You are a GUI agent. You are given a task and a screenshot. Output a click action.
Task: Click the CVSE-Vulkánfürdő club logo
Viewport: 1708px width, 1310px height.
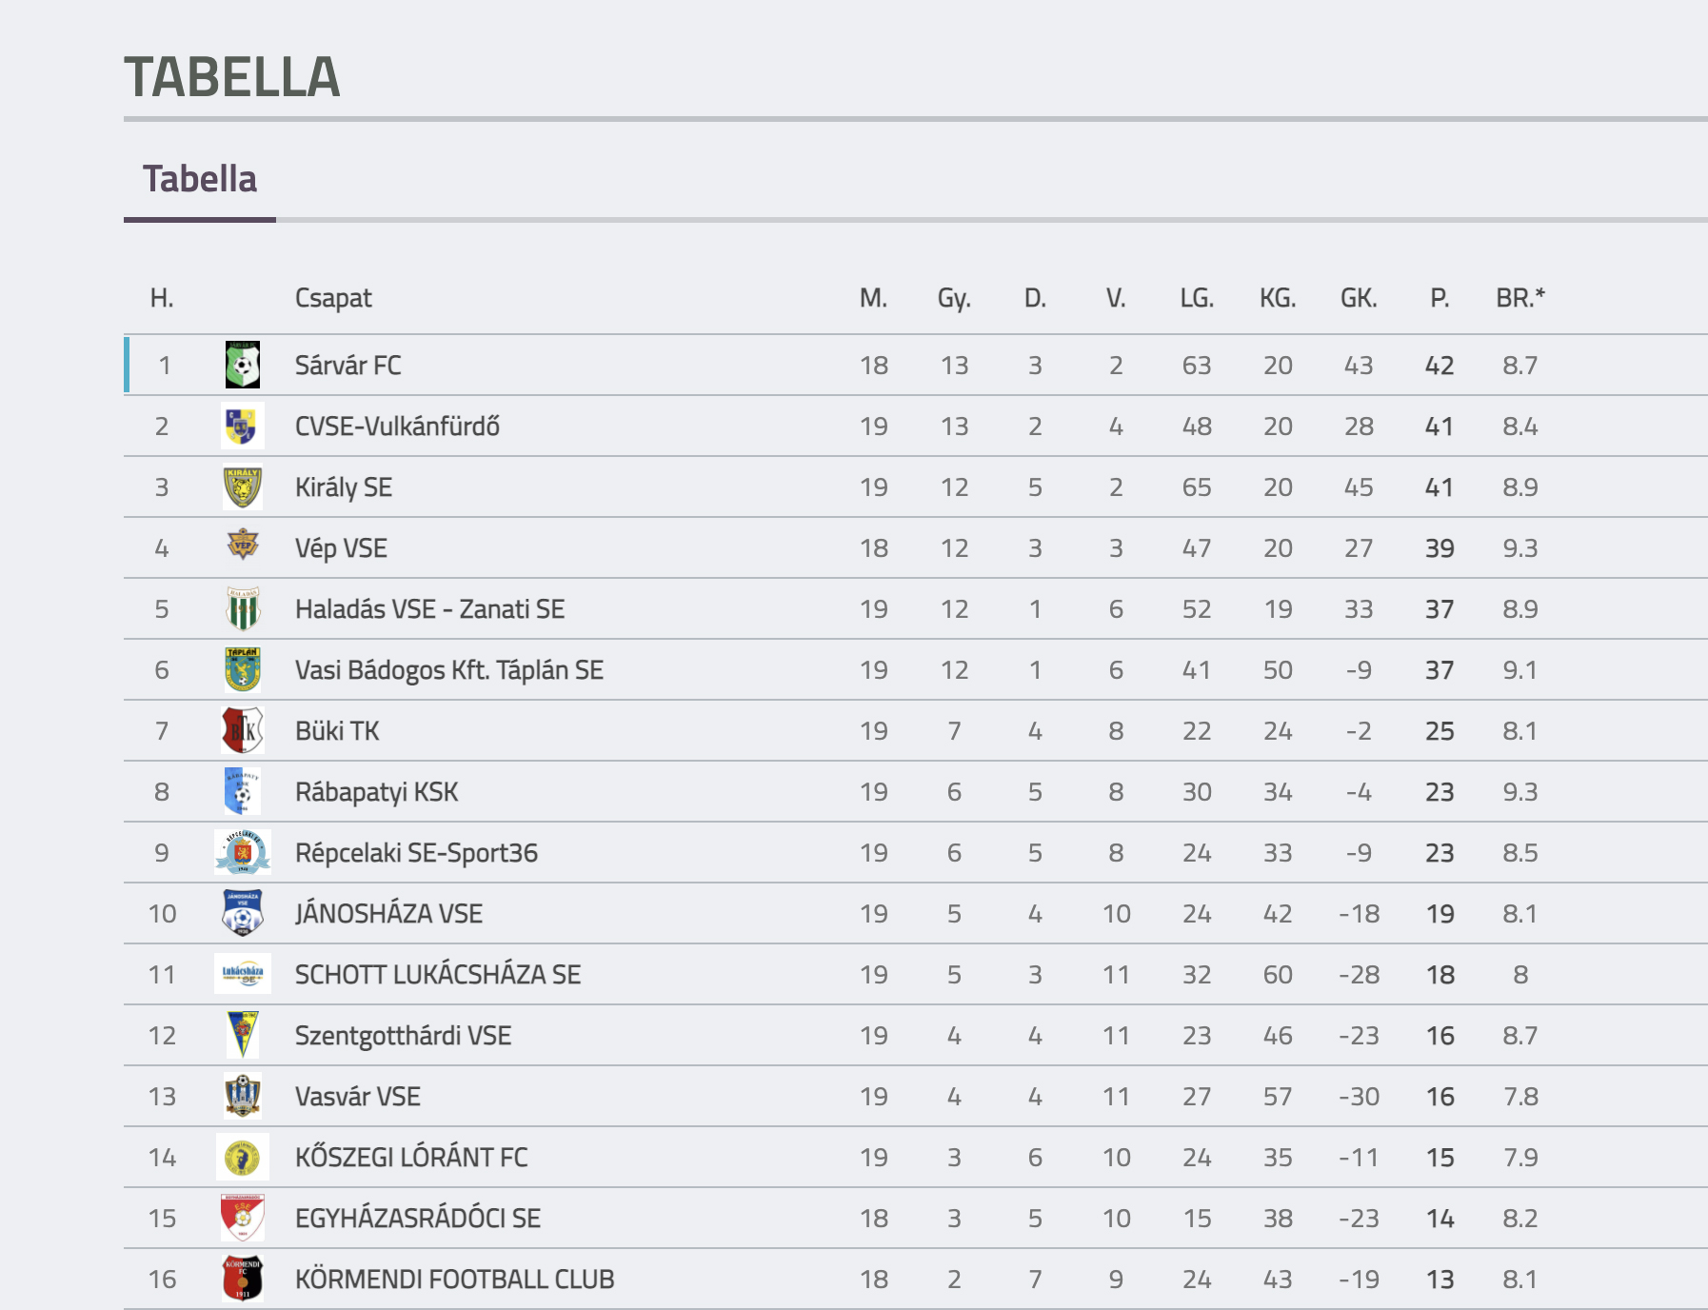[x=242, y=426]
